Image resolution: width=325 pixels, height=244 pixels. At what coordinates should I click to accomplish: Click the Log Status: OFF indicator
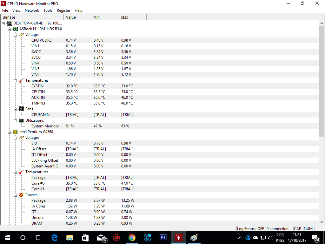tap(251, 229)
